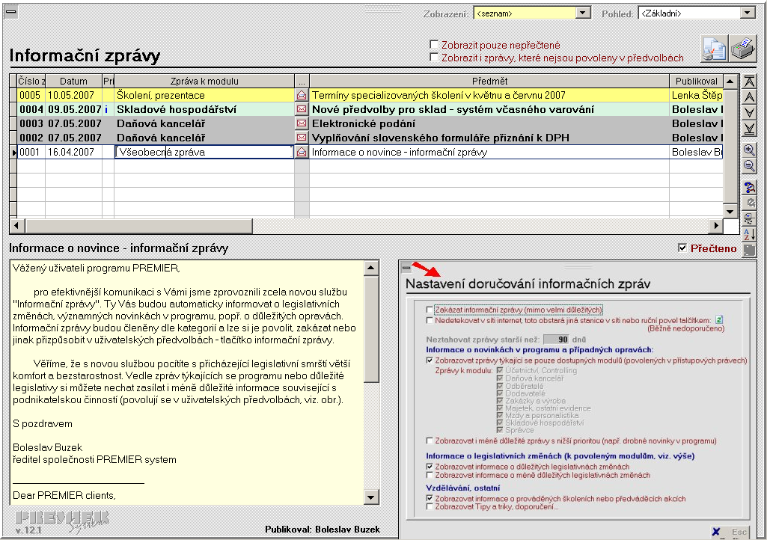Click the small green help icon after 'tlačítkem'
The height and width of the screenshot is (540, 767).
718,320
